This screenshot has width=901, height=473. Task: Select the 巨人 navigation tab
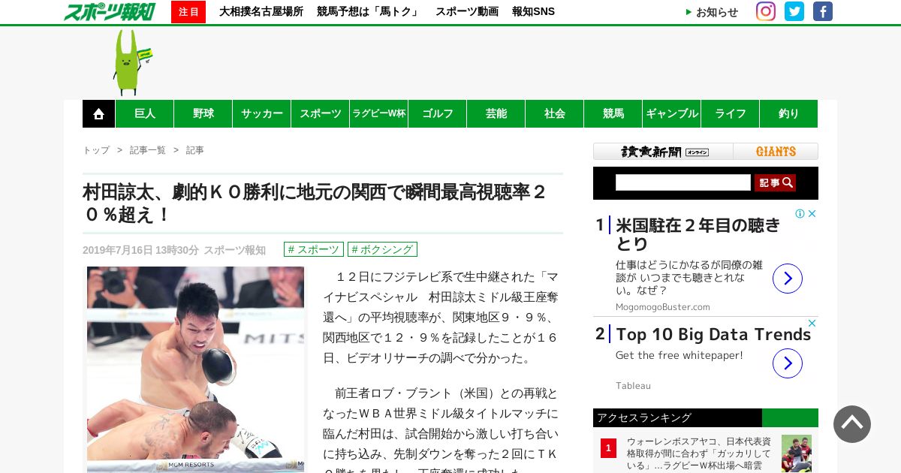tap(145, 113)
